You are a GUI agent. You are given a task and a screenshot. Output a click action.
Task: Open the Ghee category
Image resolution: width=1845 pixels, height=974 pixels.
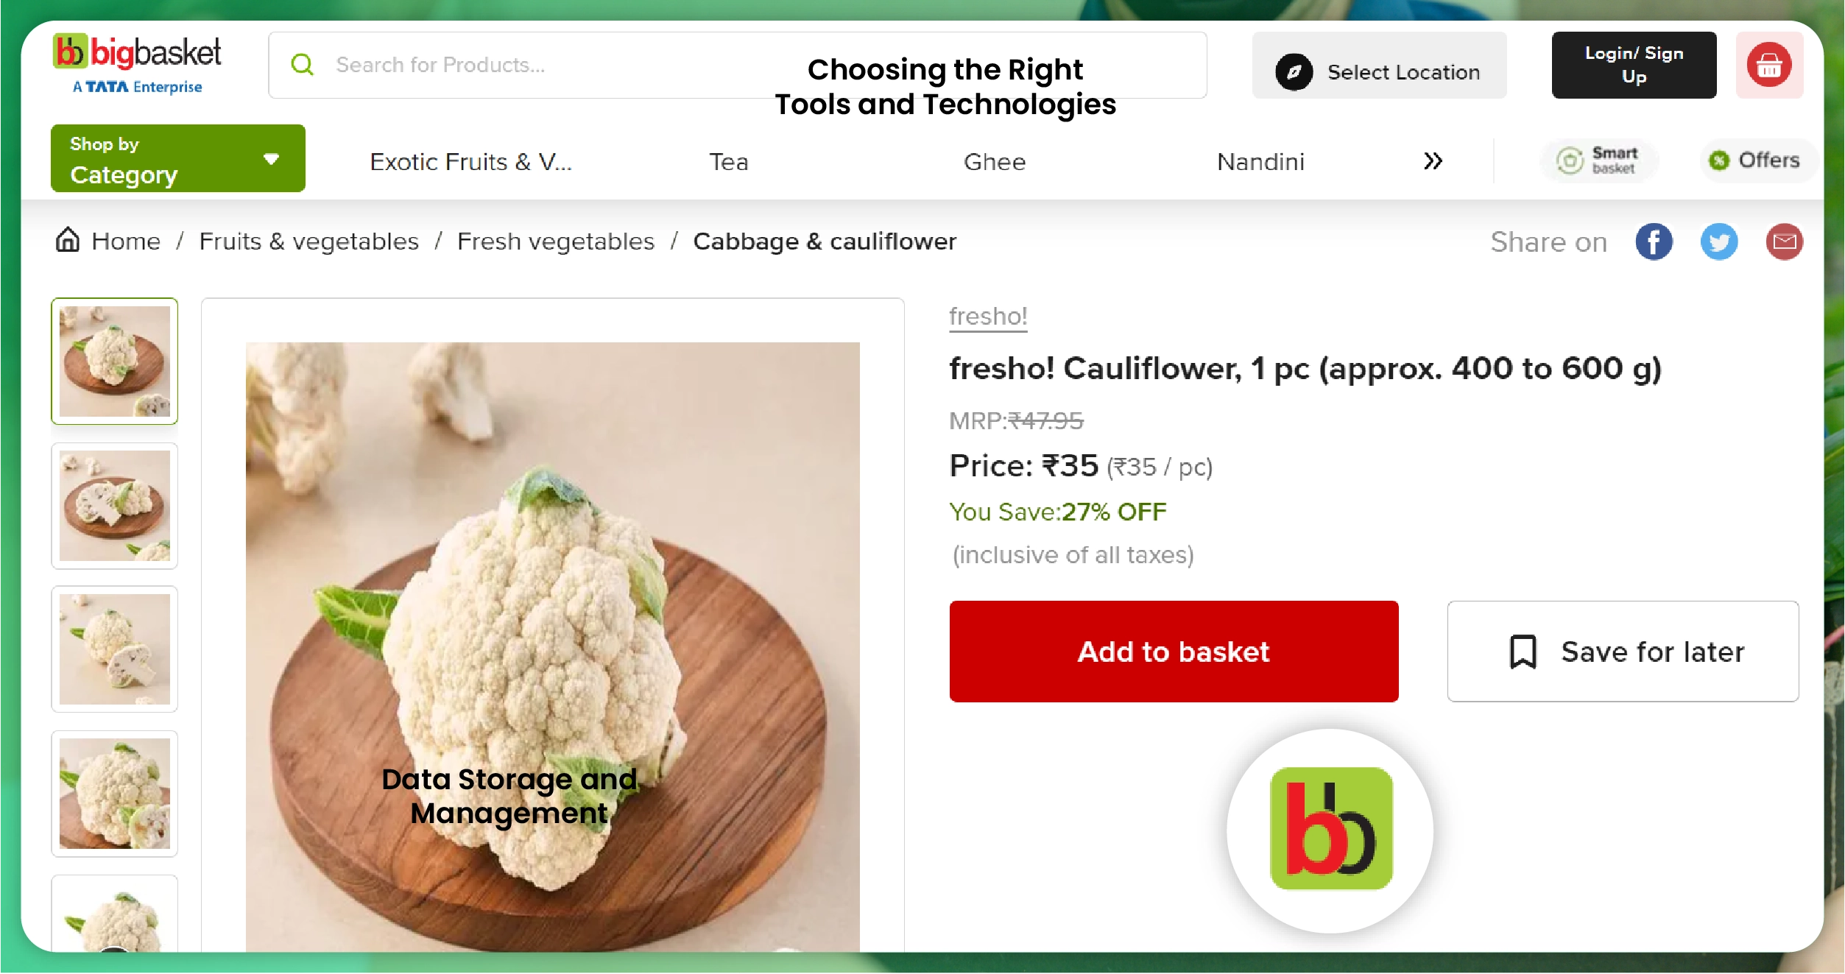pyautogui.click(x=995, y=161)
